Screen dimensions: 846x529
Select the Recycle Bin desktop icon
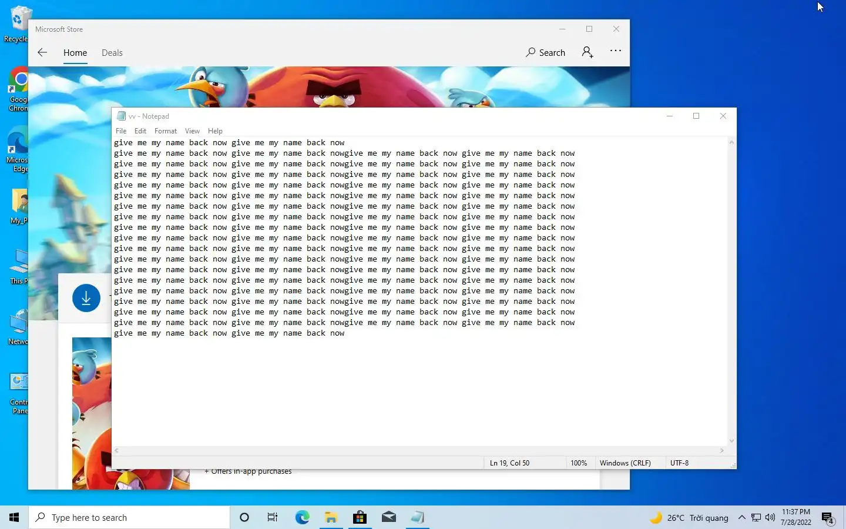pyautogui.click(x=18, y=24)
